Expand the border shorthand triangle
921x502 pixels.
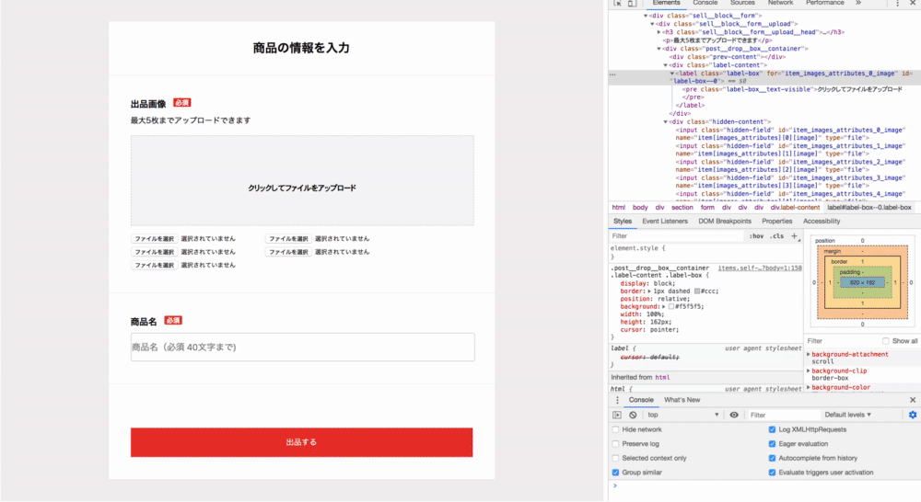pos(649,291)
